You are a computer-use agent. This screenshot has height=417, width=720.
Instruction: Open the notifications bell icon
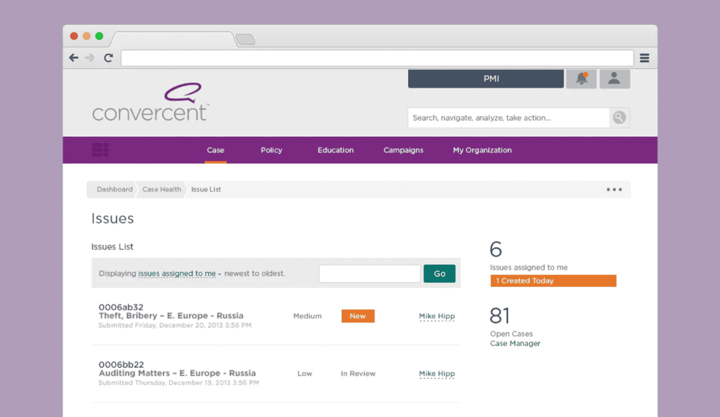click(581, 79)
